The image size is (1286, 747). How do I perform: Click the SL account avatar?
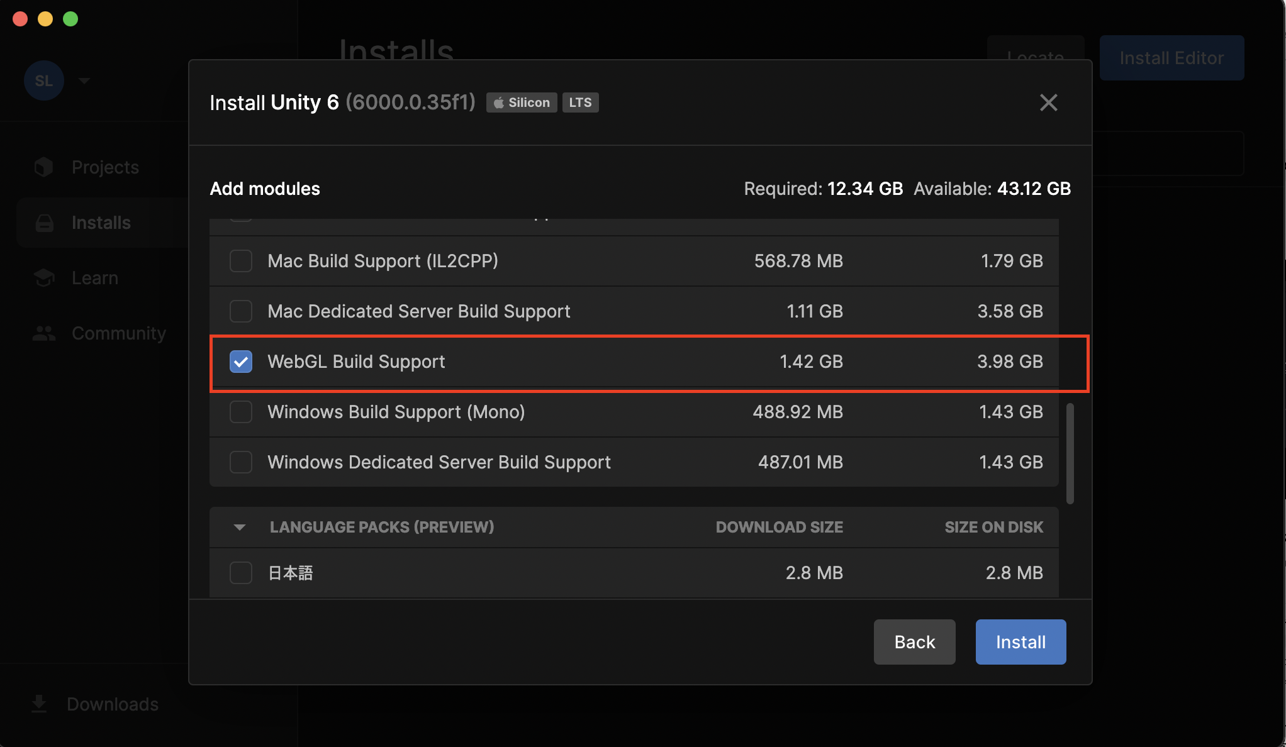pyautogui.click(x=43, y=80)
